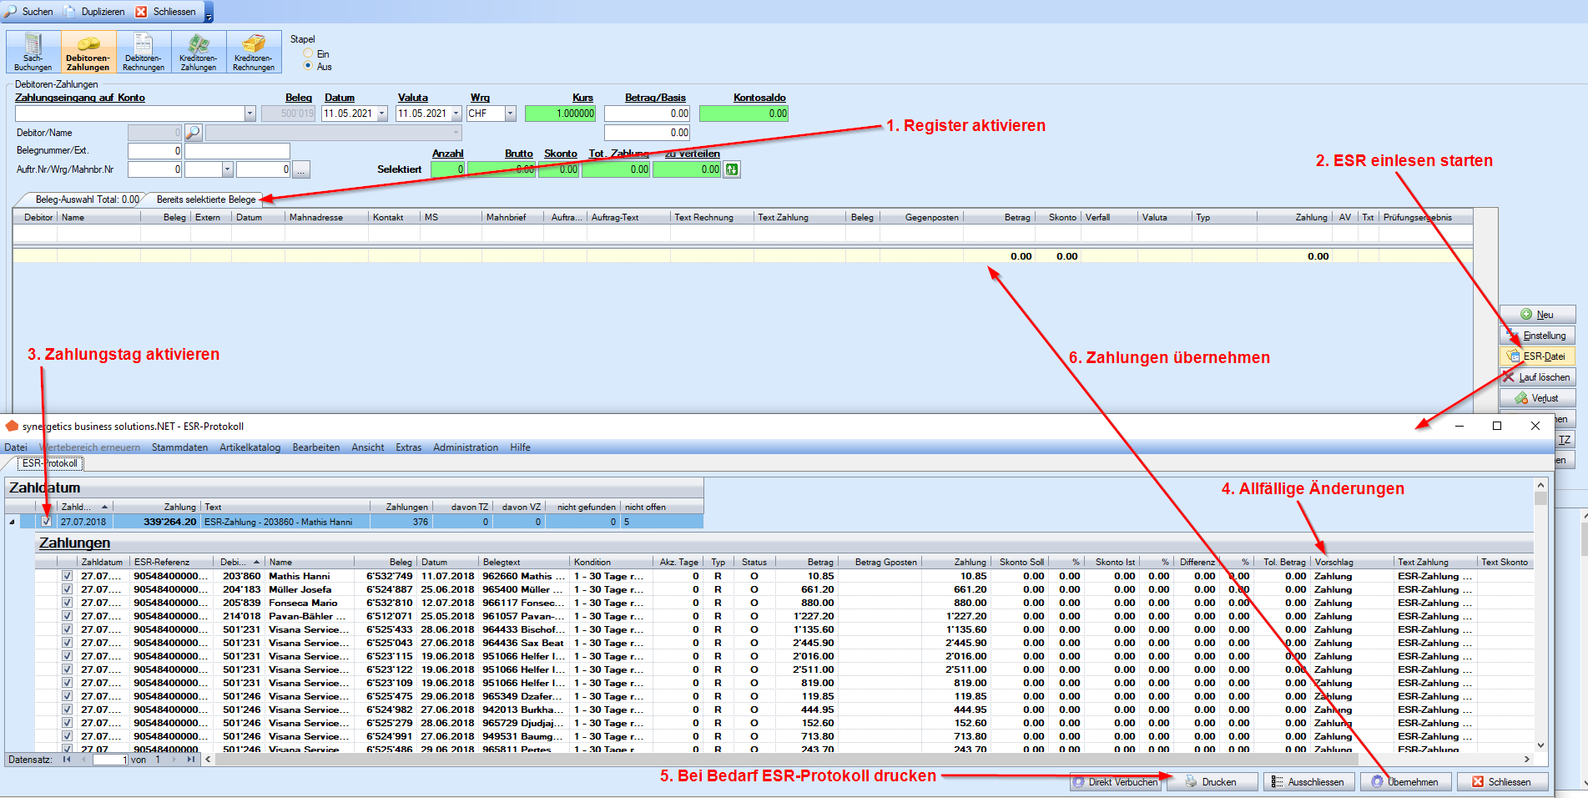Viewport: 1588px width, 798px height.
Task: Open the Zahlungseingang auf Konto dropdown
Action: pos(250,114)
